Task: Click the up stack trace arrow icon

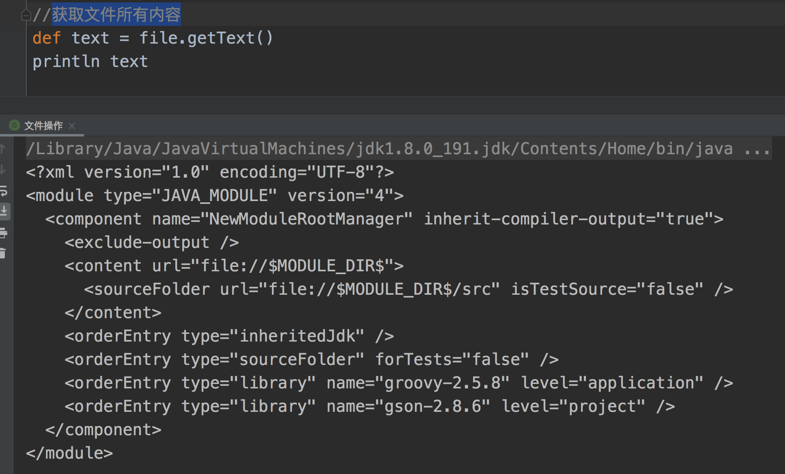Action: pyautogui.click(x=3, y=149)
